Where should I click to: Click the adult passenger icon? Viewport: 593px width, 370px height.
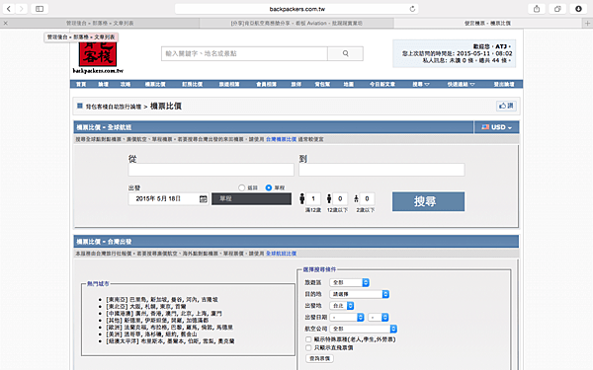301,198
